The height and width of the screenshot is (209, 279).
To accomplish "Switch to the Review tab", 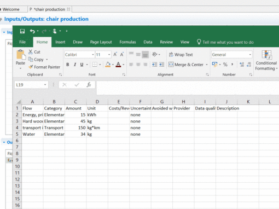I will point(166,42).
